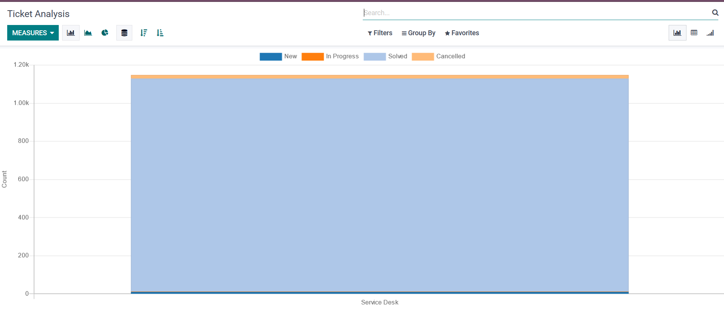This screenshot has width=724, height=309.
Task: Sort chart in ascending order
Action: click(x=160, y=33)
